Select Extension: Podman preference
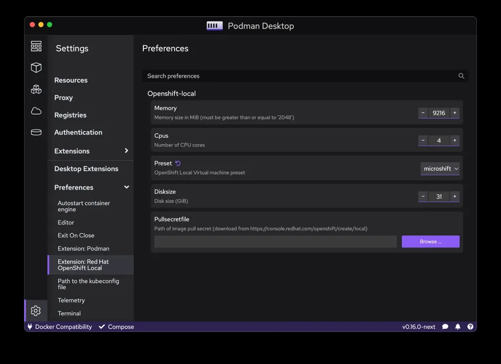 [x=83, y=249]
